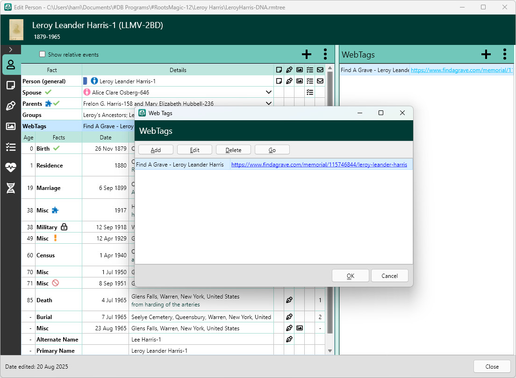Add a new fact with plus icon
This screenshot has width=516, height=378.
pyautogui.click(x=307, y=54)
